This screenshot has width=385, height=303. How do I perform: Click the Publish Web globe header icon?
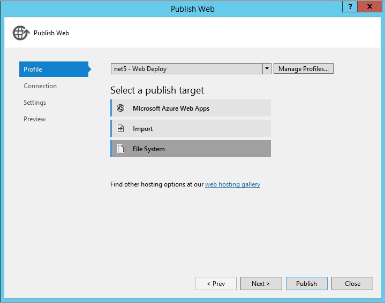21,33
